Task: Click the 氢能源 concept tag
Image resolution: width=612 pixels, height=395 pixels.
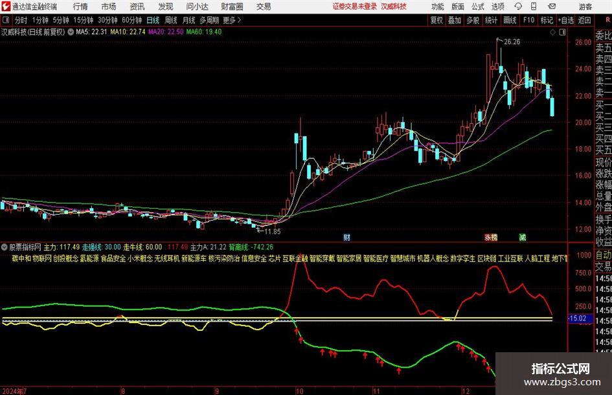Action: pyautogui.click(x=89, y=259)
